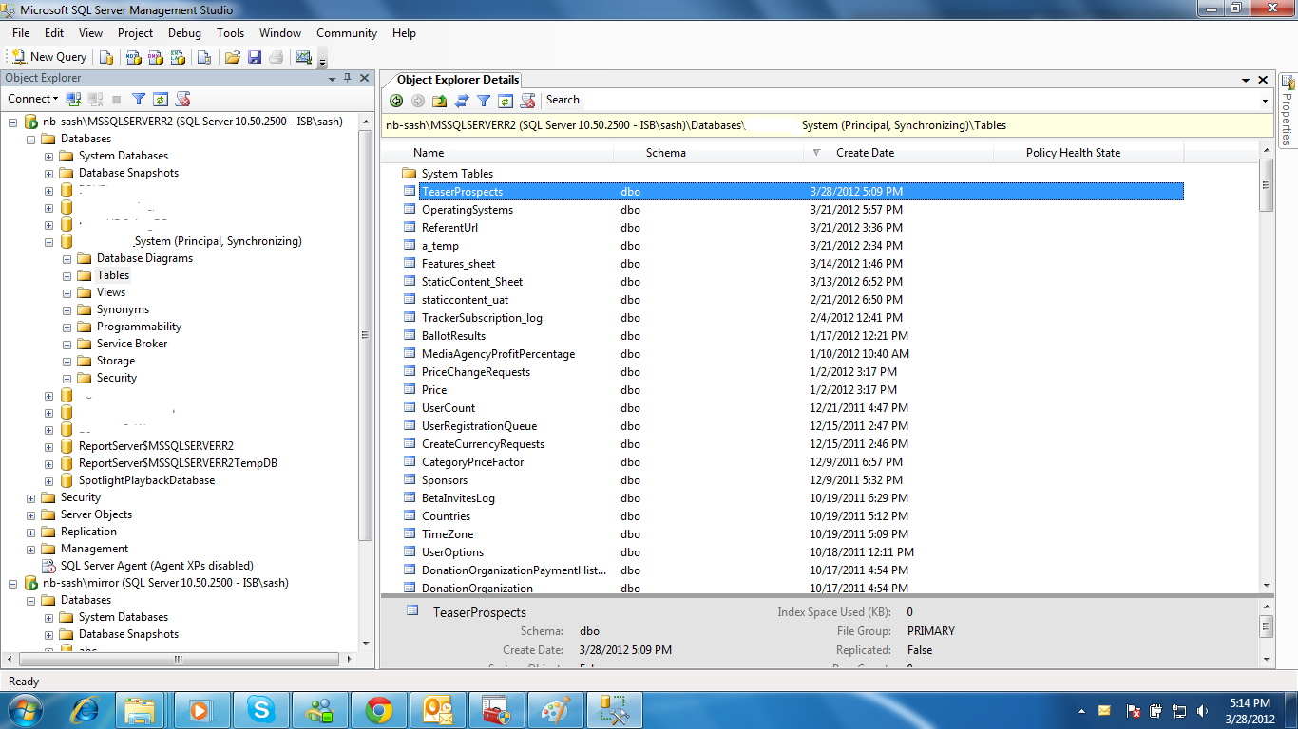Expand the Tables node in tree
This screenshot has width=1298, height=729.
tap(67, 276)
